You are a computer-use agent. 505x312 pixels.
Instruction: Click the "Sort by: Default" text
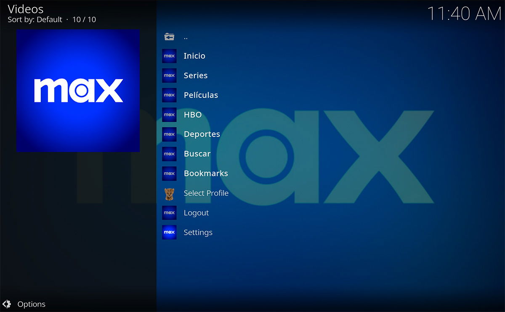tap(35, 20)
